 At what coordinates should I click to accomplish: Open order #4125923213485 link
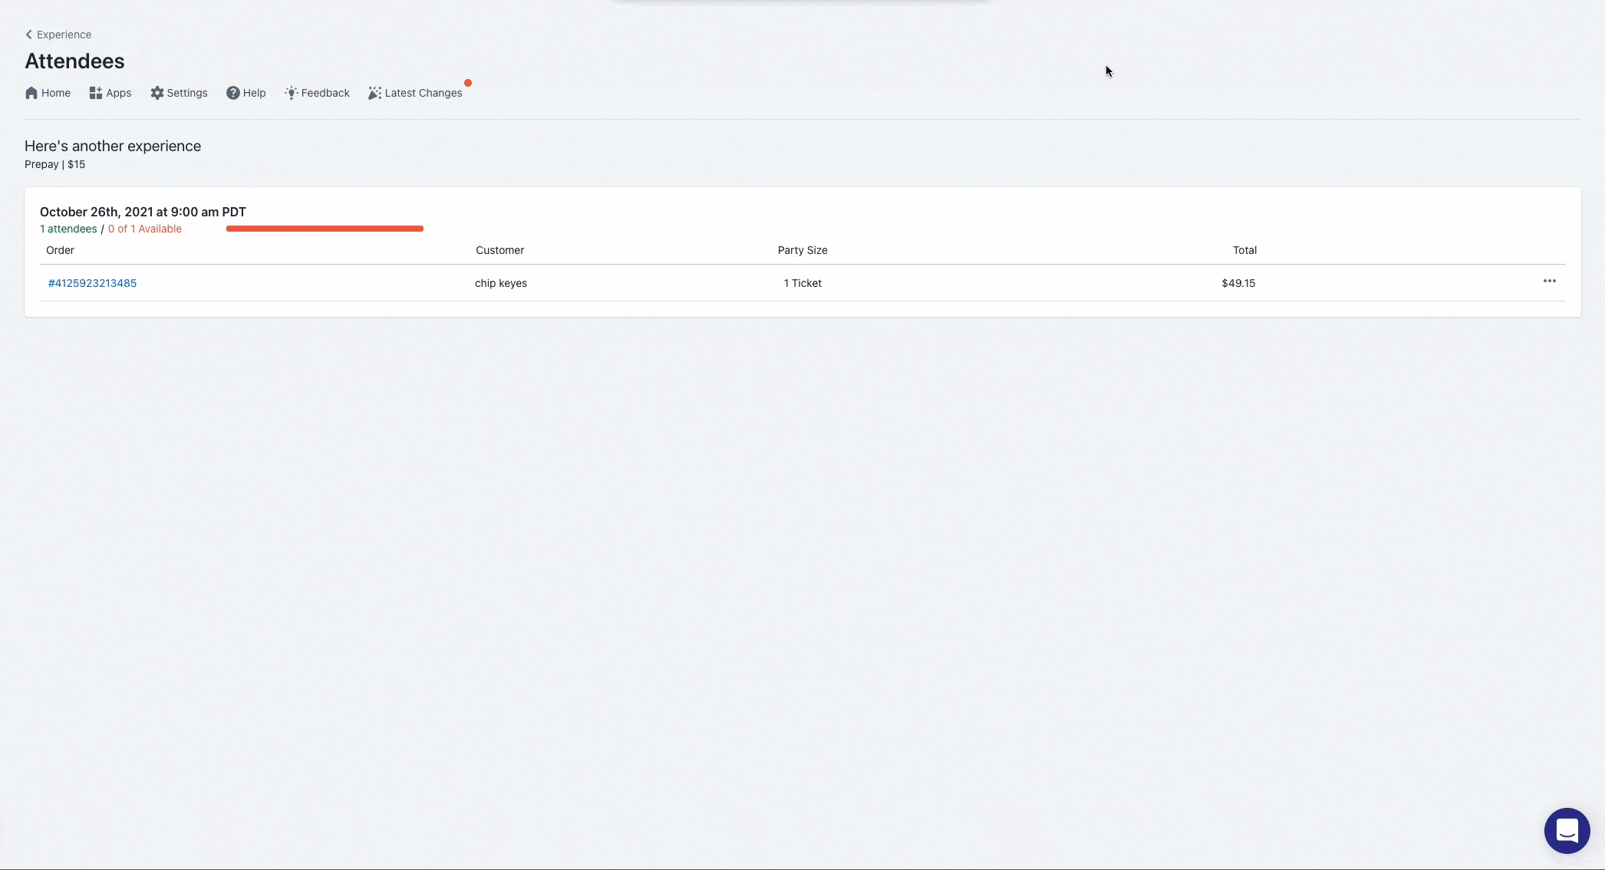(x=92, y=283)
